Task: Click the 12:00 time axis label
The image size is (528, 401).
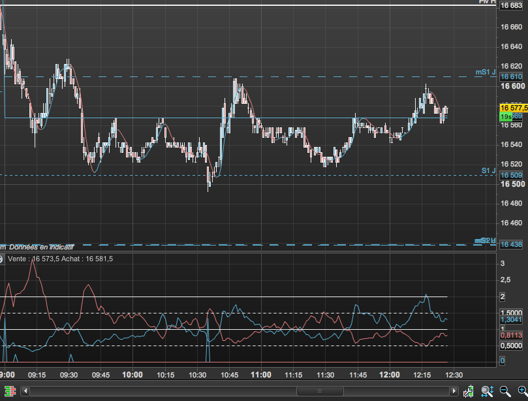Action: click(x=390, y=375)
